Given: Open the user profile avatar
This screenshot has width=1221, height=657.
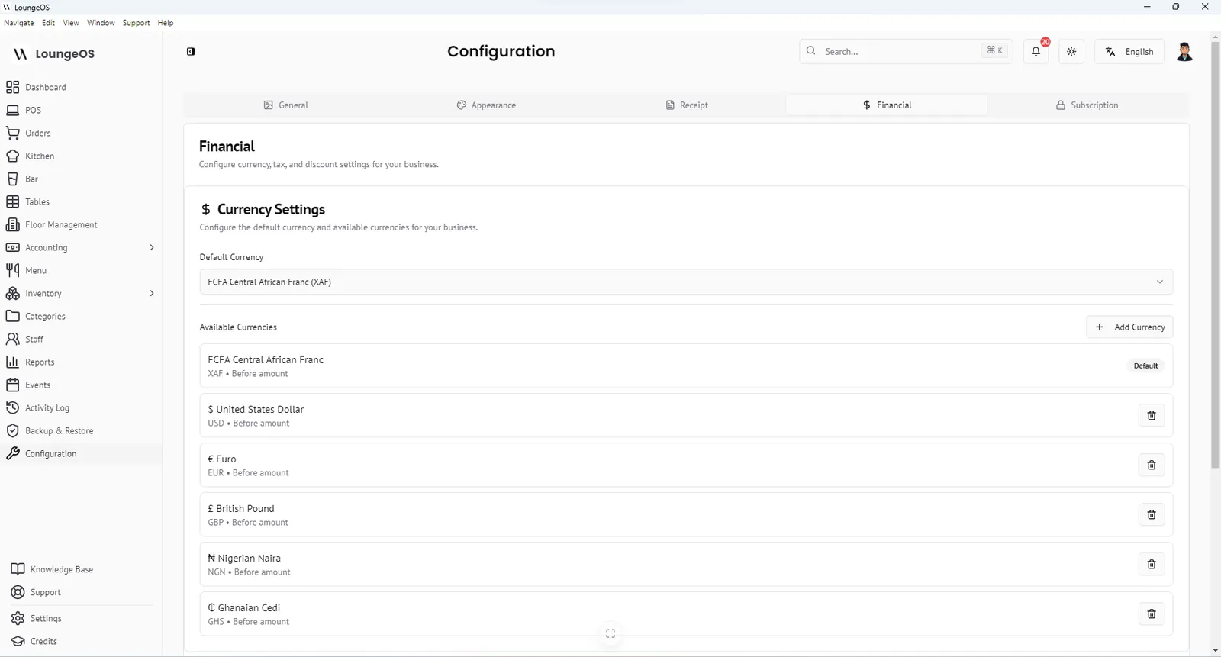Looking at the screenshot, I should coord(1184,51).
